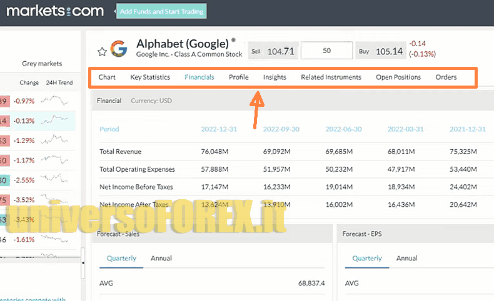Click the Period column header
Viewport: 494px width, 301px height.
click(109, 129)
